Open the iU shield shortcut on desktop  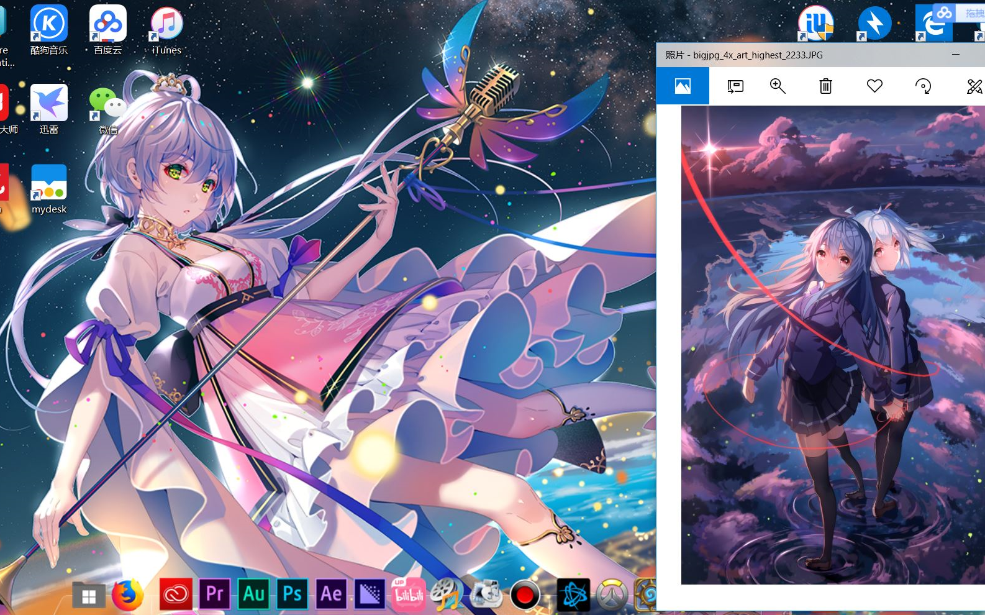point(815,23)
